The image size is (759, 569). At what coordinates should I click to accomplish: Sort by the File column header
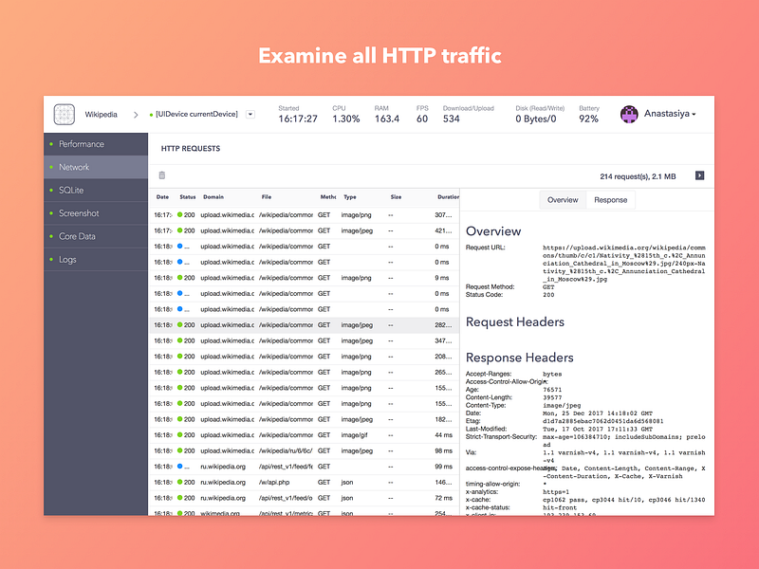tap(267, 197)
